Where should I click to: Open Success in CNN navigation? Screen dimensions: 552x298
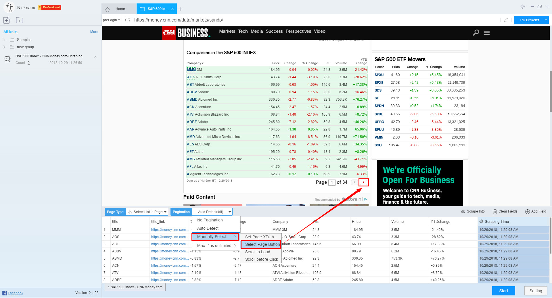click(274, 31)
